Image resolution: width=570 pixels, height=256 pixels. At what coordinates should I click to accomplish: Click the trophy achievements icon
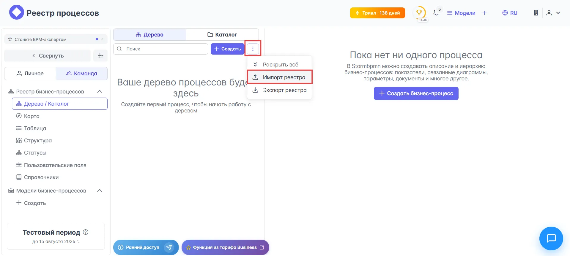tap(419, 13)
